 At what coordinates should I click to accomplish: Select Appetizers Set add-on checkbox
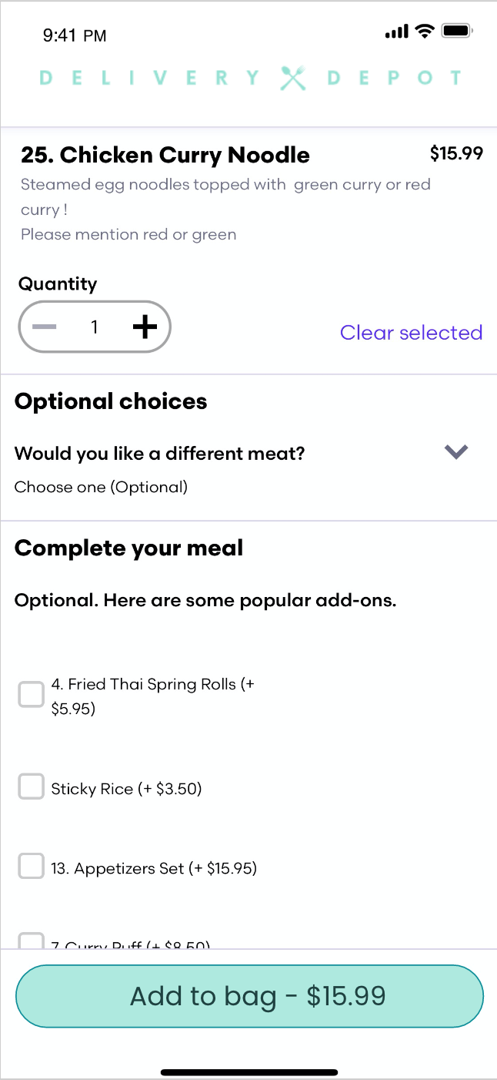pos(31,866)
